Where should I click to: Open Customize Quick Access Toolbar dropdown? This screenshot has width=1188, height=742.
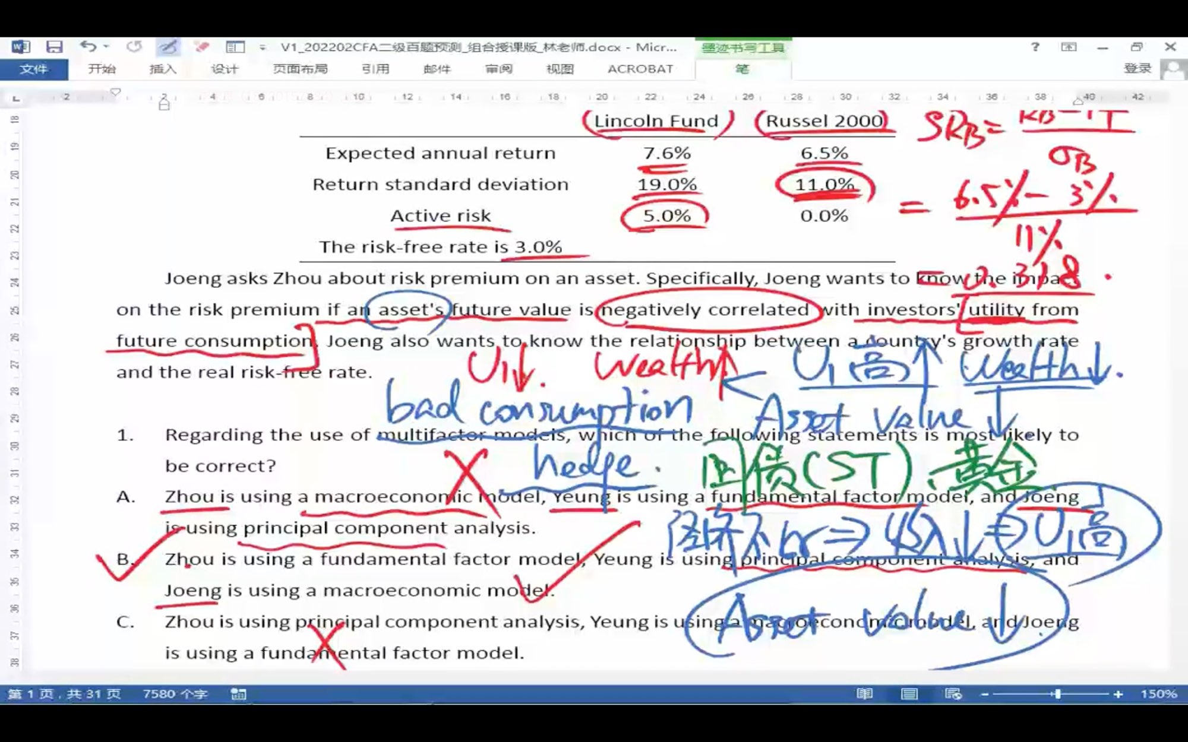(x=262, y=47)
